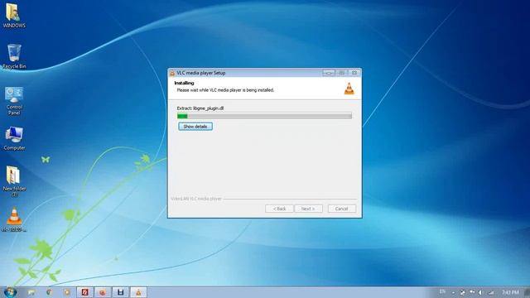This screenshot has width=530, height=298.
Task: Open Windows Media Player from the taskbar
Action: click(x=67, y=292)
